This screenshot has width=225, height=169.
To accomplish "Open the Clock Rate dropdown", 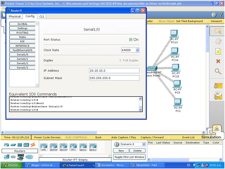I will click(x=137, y=50).
